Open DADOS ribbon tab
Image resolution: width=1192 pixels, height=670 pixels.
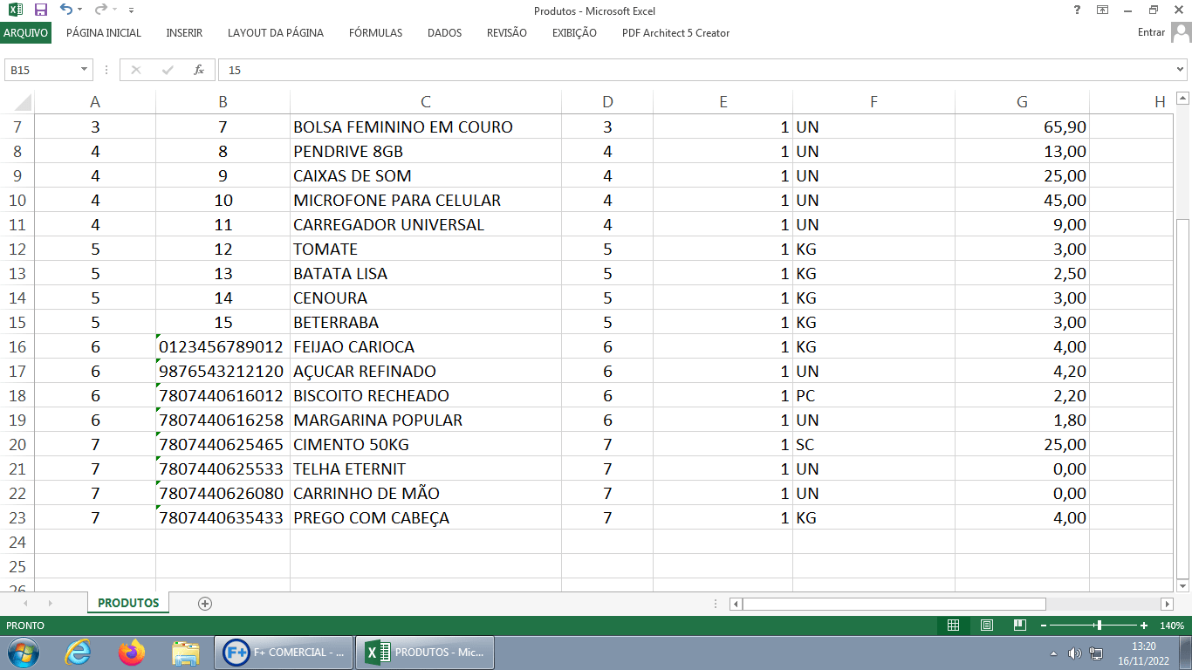[444, 33]
